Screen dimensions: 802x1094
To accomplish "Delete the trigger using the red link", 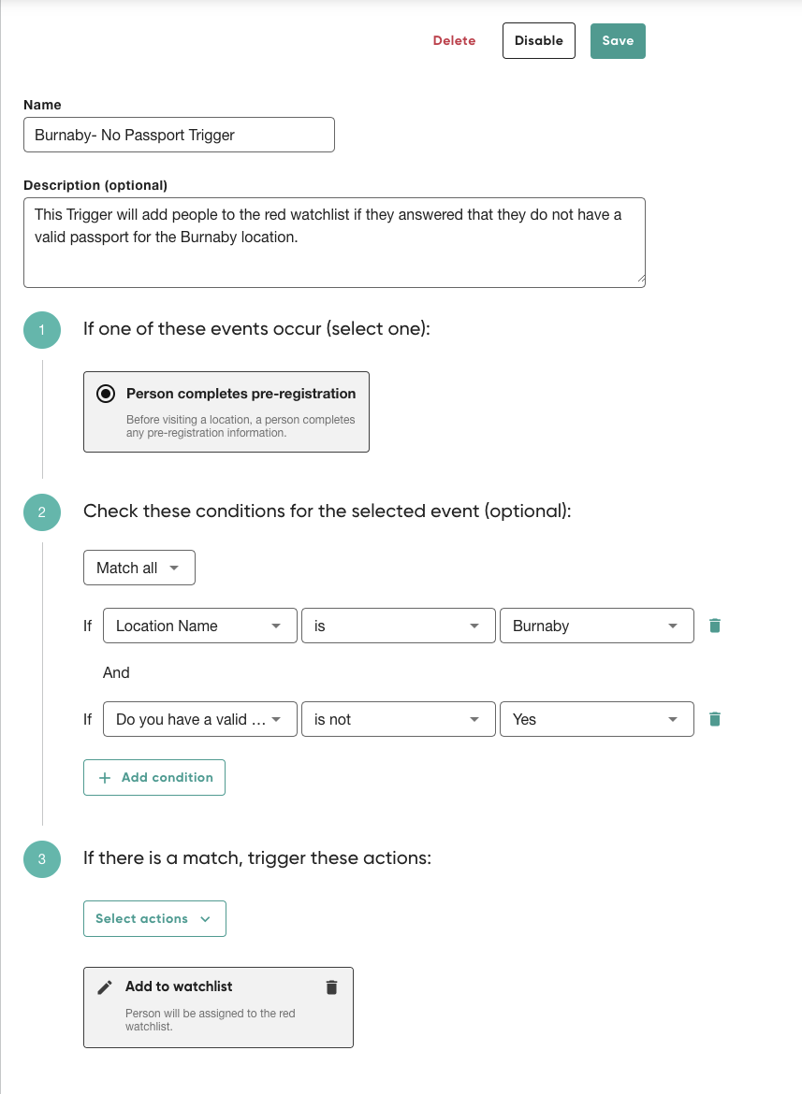I will tap(454, 40).
